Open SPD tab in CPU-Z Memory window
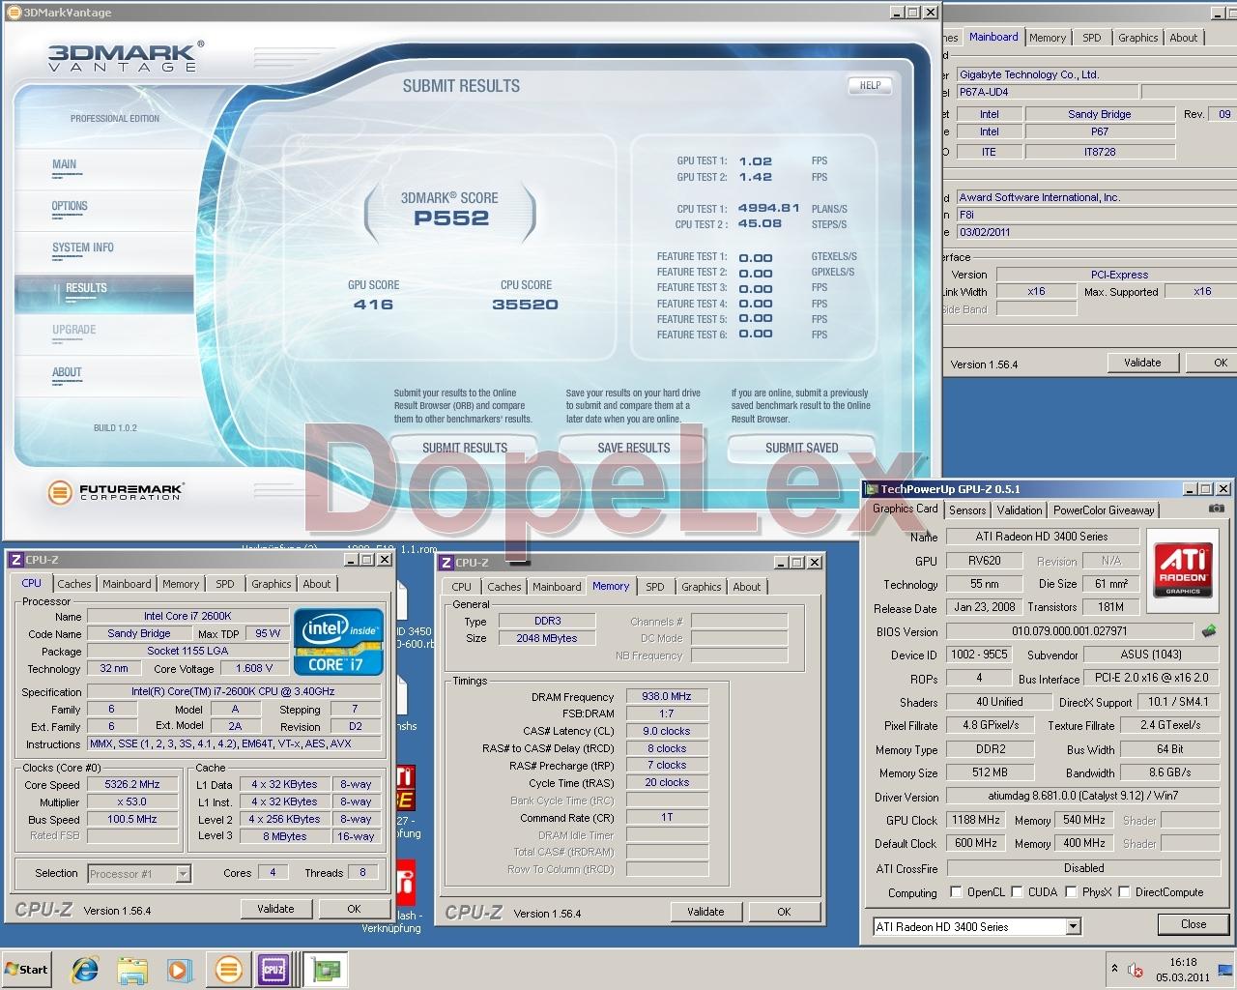This screenshot has height=990, width=1237. [655, 587]
